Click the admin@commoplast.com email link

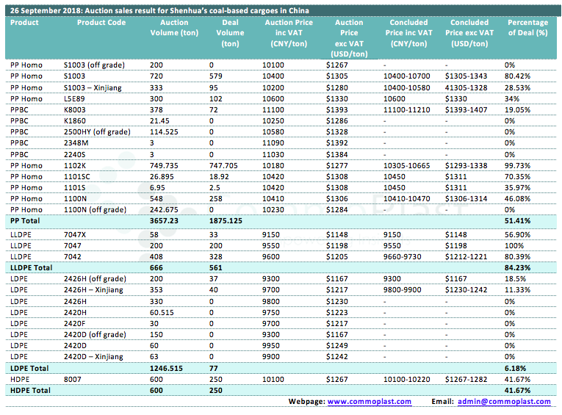(503, 402)
